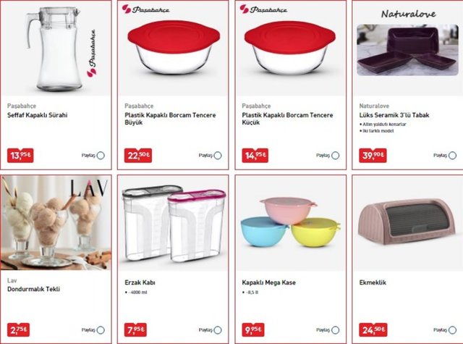The image size is (463, 344).
Task: View the Lav ice cream cups photo
Action: 56,223
